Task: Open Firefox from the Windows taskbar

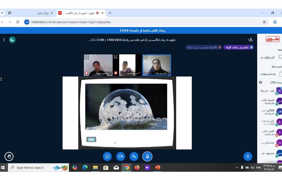Action: click(136, 168)
